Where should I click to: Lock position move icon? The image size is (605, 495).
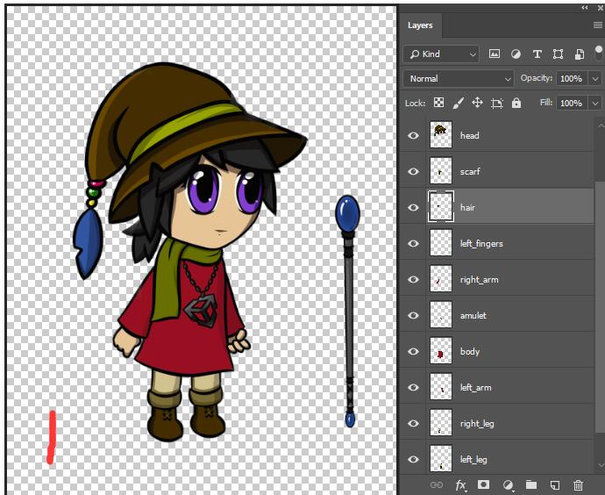[x=477, y=103]
